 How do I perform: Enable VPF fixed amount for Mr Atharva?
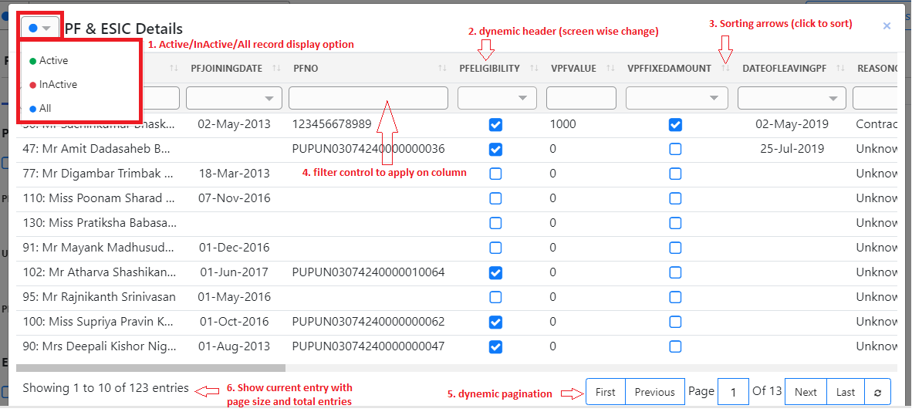tap(675, 272)
